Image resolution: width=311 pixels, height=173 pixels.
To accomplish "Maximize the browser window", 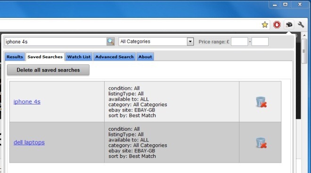I will 285,4.
